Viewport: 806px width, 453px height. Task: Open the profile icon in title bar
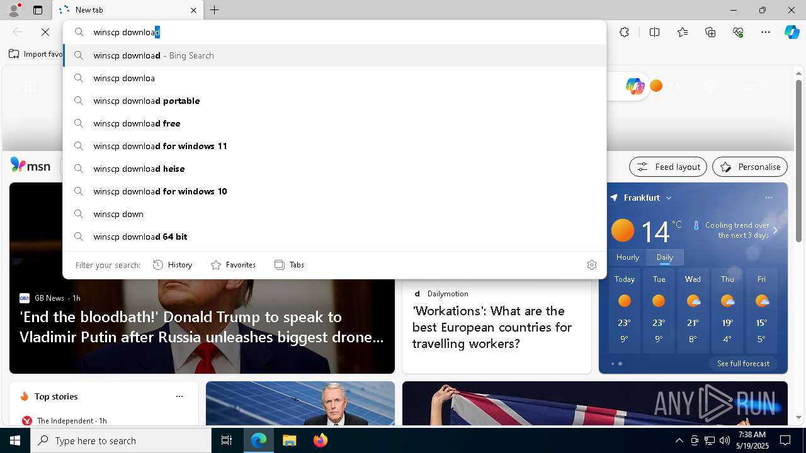(x=13, y=10)
